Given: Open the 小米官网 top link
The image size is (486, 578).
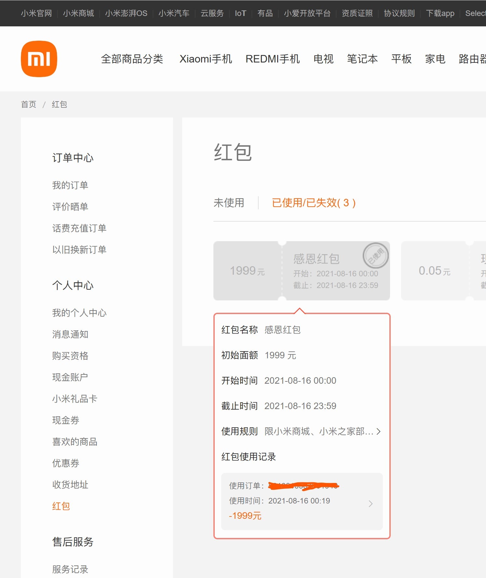Looking at the screenshot, I should click(36, 13).
